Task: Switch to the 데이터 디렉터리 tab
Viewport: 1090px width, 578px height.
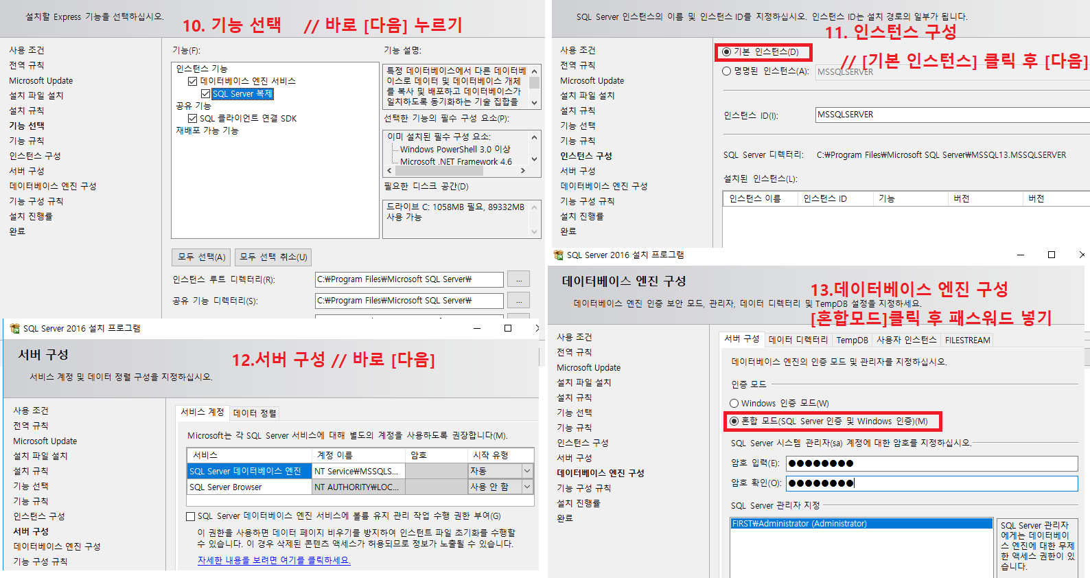Action: [798, 340]
